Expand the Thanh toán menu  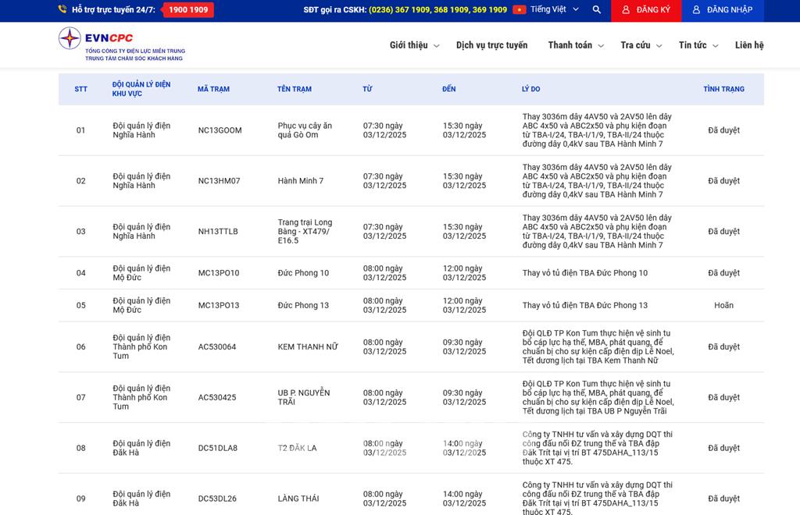(x=575, y=45)
